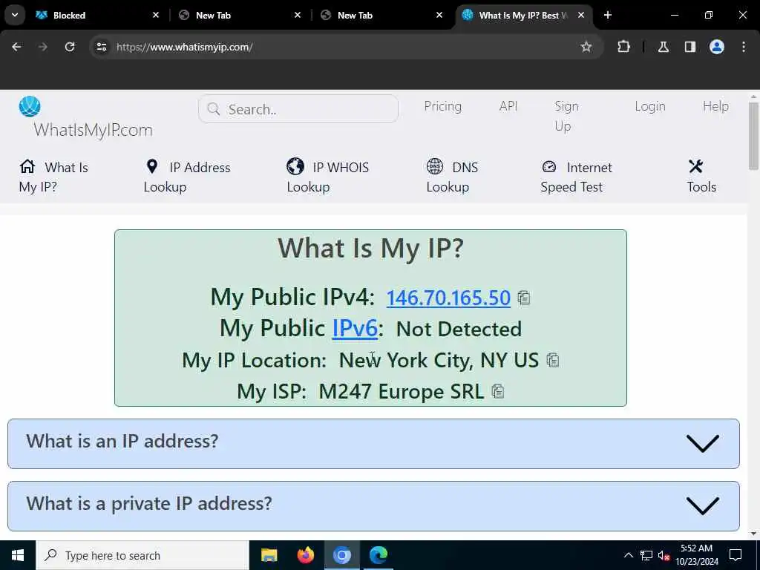This screenshot has width=760, height=570.
Task: Open IP WHOIS Lookup tool
Action: 327,177
